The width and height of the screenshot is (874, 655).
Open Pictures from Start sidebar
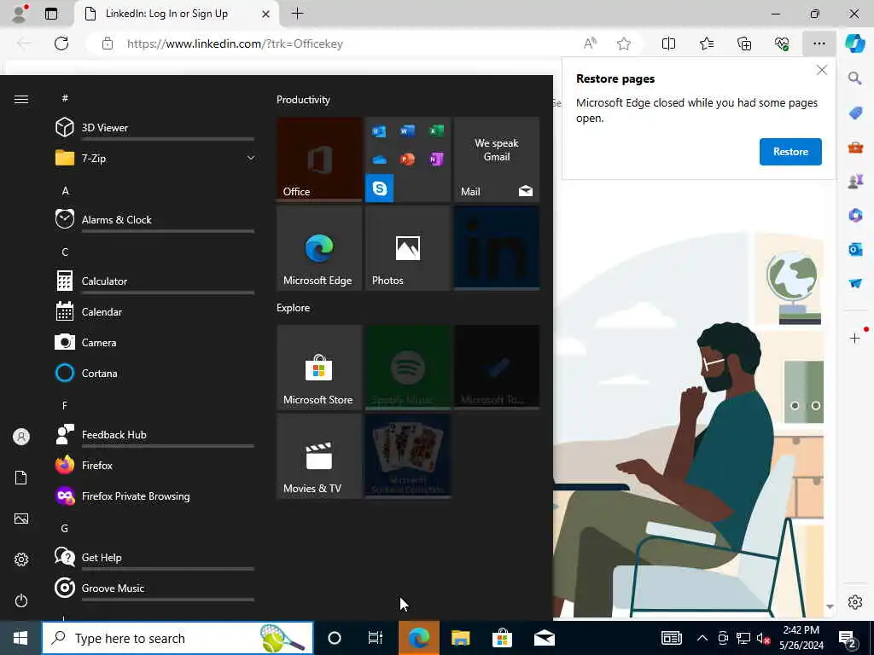pos(21,519)
